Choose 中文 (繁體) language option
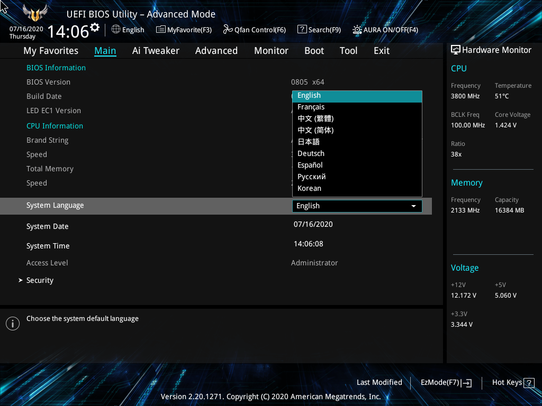 tap(357, 119)
